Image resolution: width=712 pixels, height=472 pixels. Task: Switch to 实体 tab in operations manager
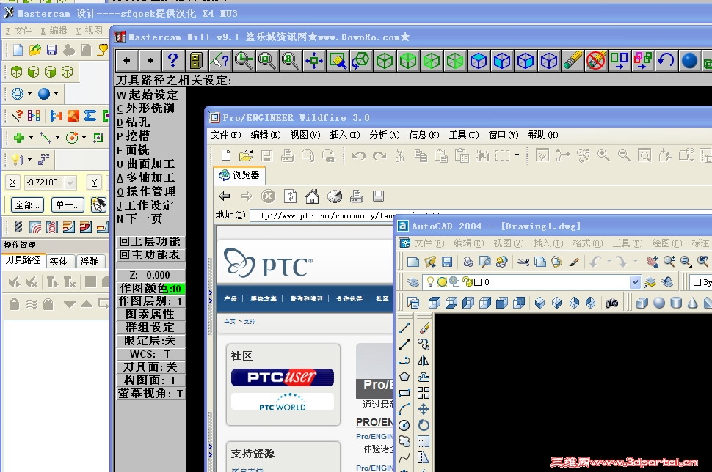coord(59,261)
